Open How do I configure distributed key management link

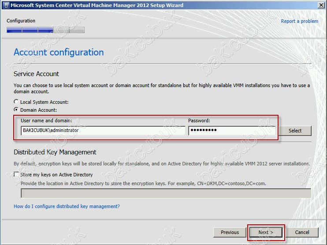(x=67, y=206)
